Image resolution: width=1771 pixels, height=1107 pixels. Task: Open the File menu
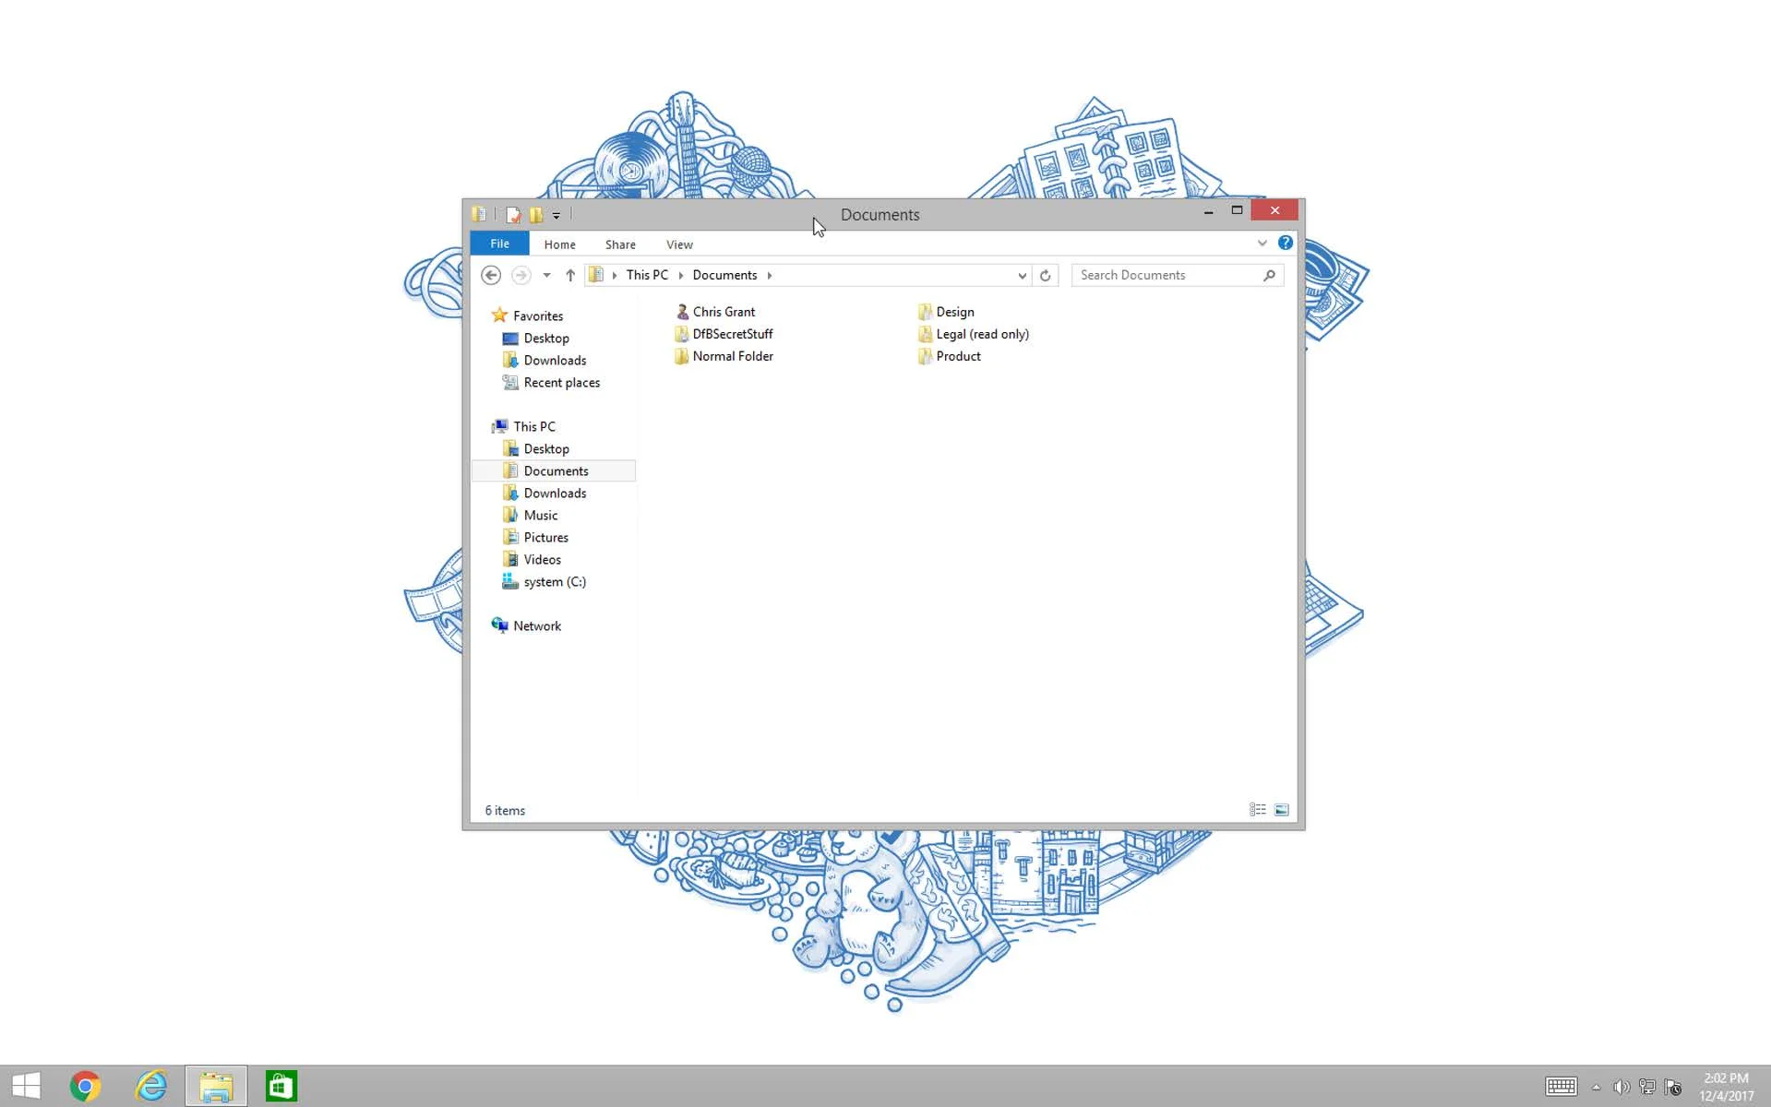[x=498, y=244]
